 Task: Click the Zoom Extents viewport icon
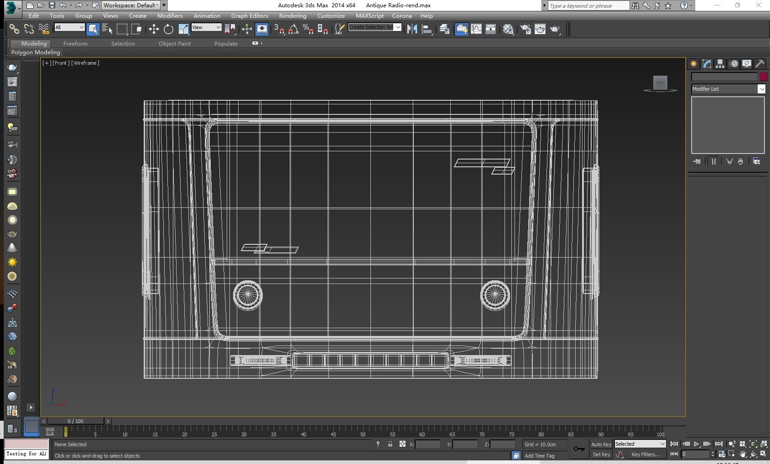pyautogui.click(x=753, y=444)
